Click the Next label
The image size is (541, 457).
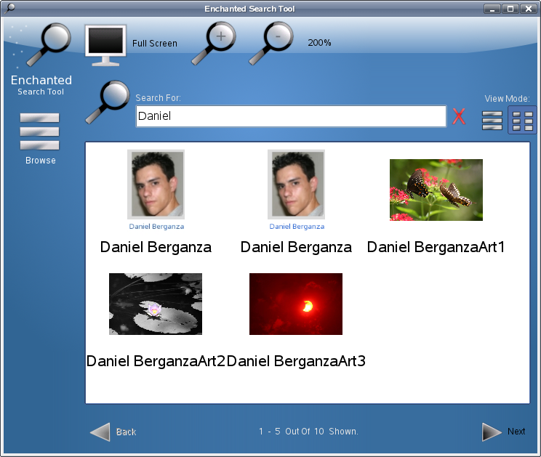[x=516, y=432]
